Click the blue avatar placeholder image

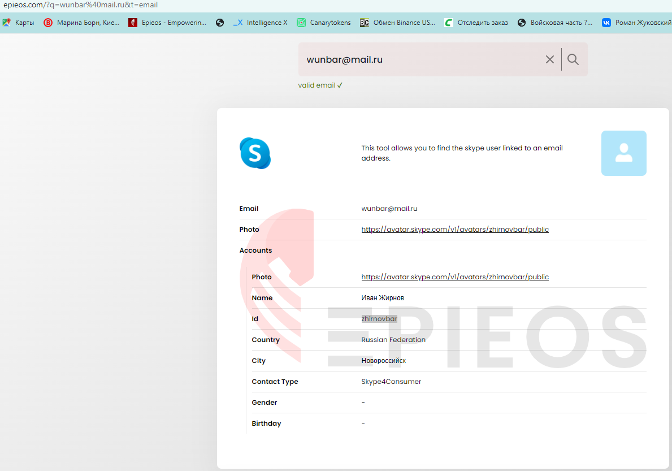pyautogui.click(x=623, y=153)
